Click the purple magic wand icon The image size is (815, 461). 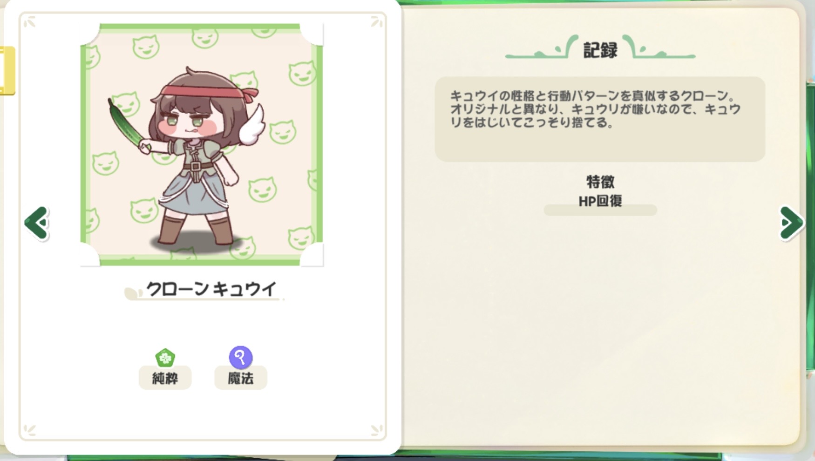click(241, 358)
